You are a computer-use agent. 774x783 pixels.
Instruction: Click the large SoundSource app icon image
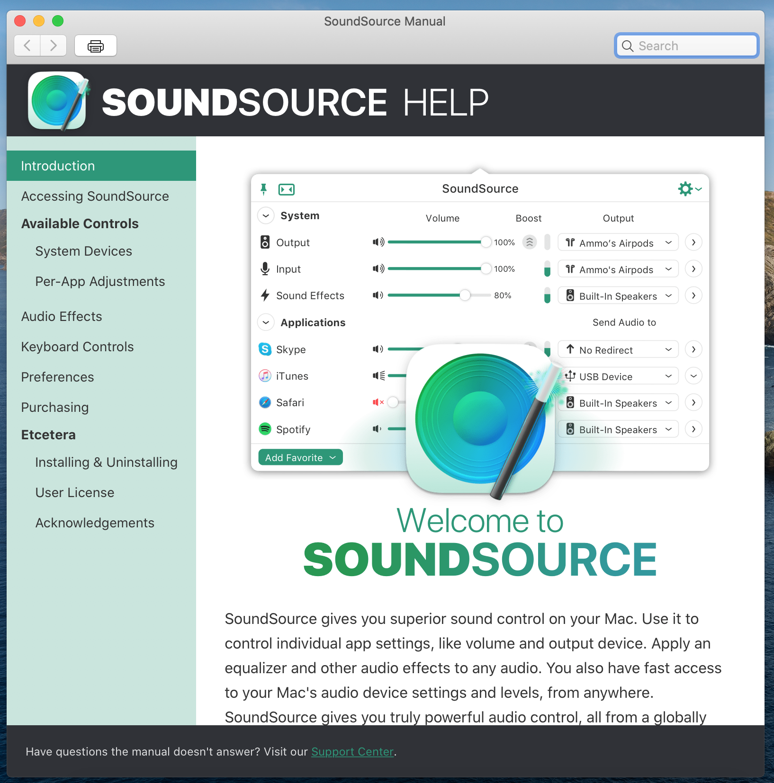coord(481,420)
